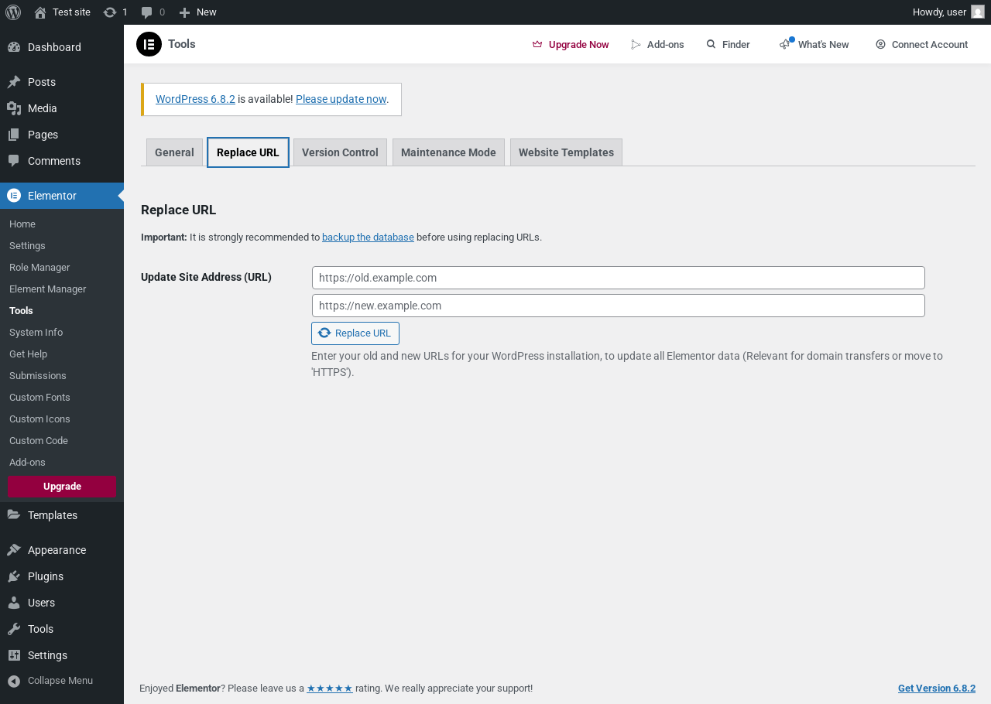Click the Appearance brush icon
The width and height of the screenshot is (991, 704).
[x=14, y=550]
